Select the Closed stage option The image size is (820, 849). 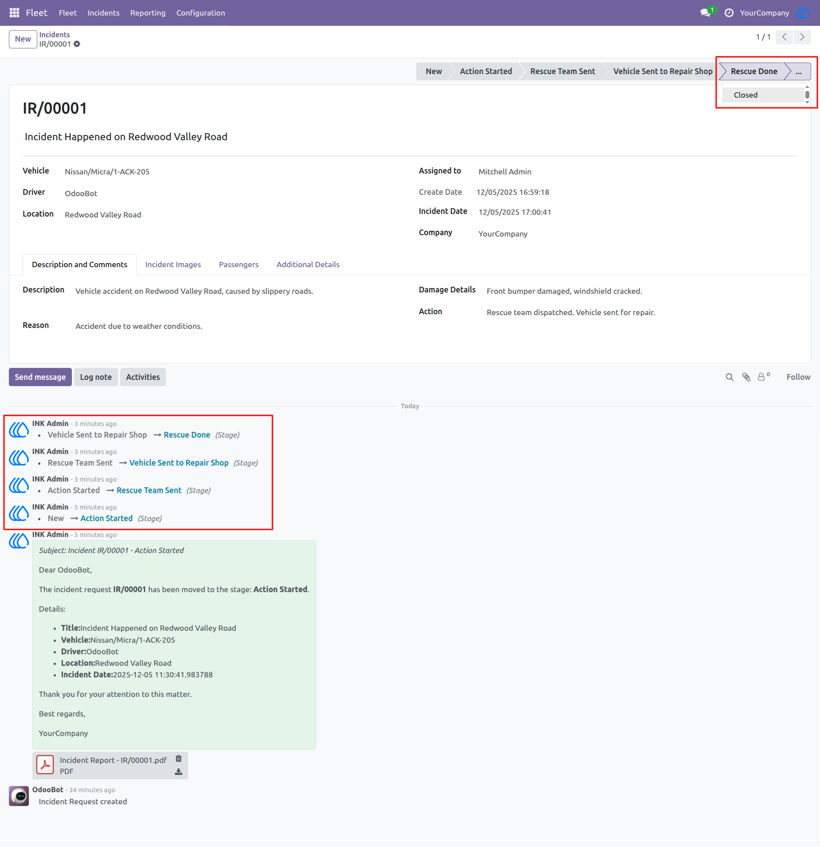click(763, 95)
